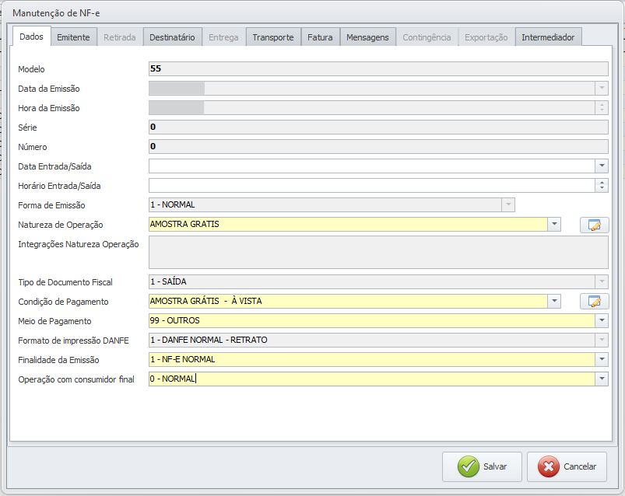The height and width of the screenshot is (496, 625).
Task: Click the edit icon beside Natureza de Operação
Action: click(x=594, y=225)
